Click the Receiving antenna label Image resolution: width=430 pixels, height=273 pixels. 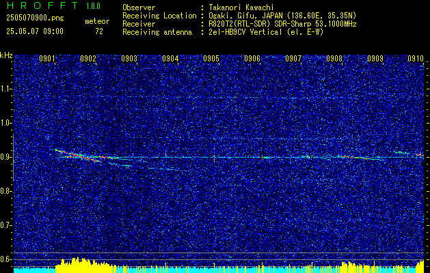pos(157,32)
